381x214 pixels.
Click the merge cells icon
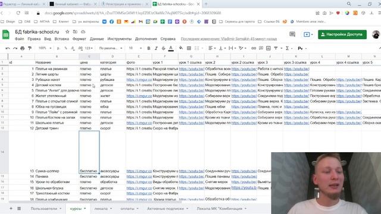coord(197,48)
